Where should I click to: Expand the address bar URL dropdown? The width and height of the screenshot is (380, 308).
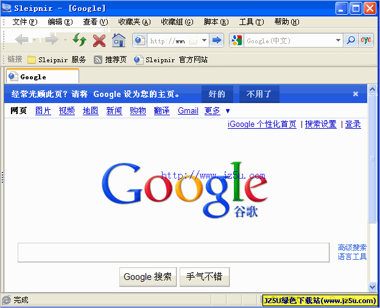pos(204,40)
